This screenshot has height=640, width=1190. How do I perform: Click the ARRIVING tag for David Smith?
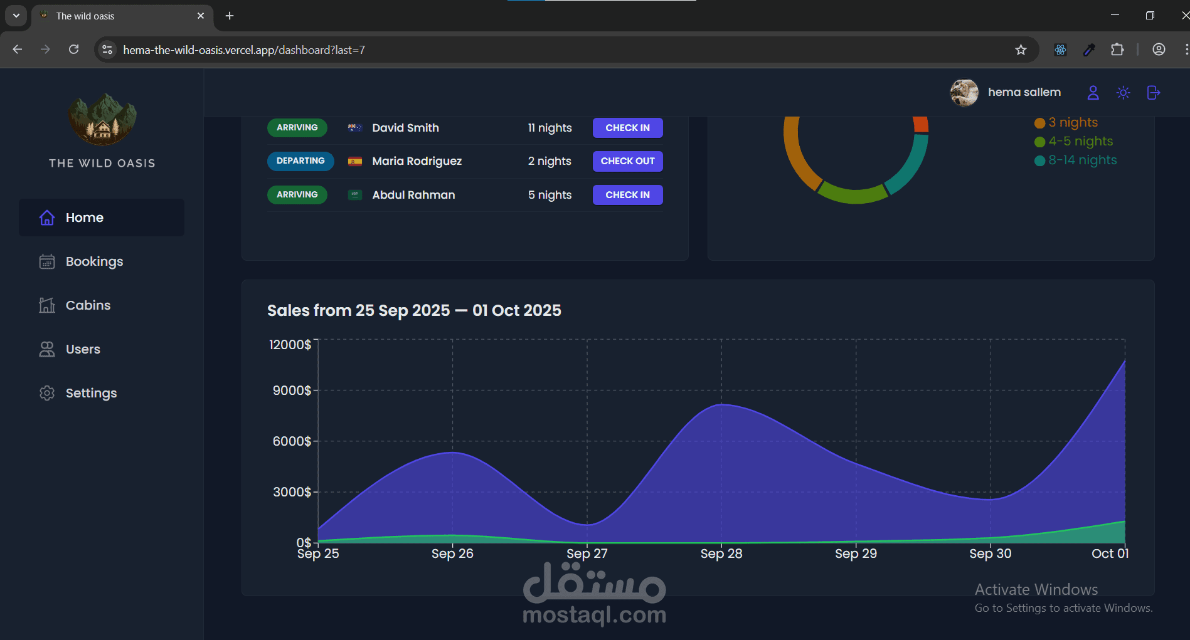click(x=297, y=128)
